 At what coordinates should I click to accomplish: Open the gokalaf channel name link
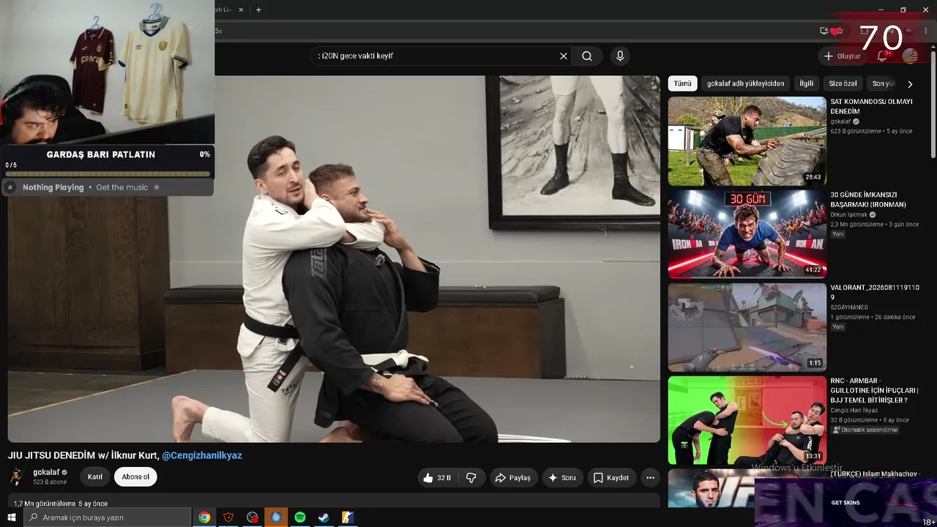(x=46, y=473)
